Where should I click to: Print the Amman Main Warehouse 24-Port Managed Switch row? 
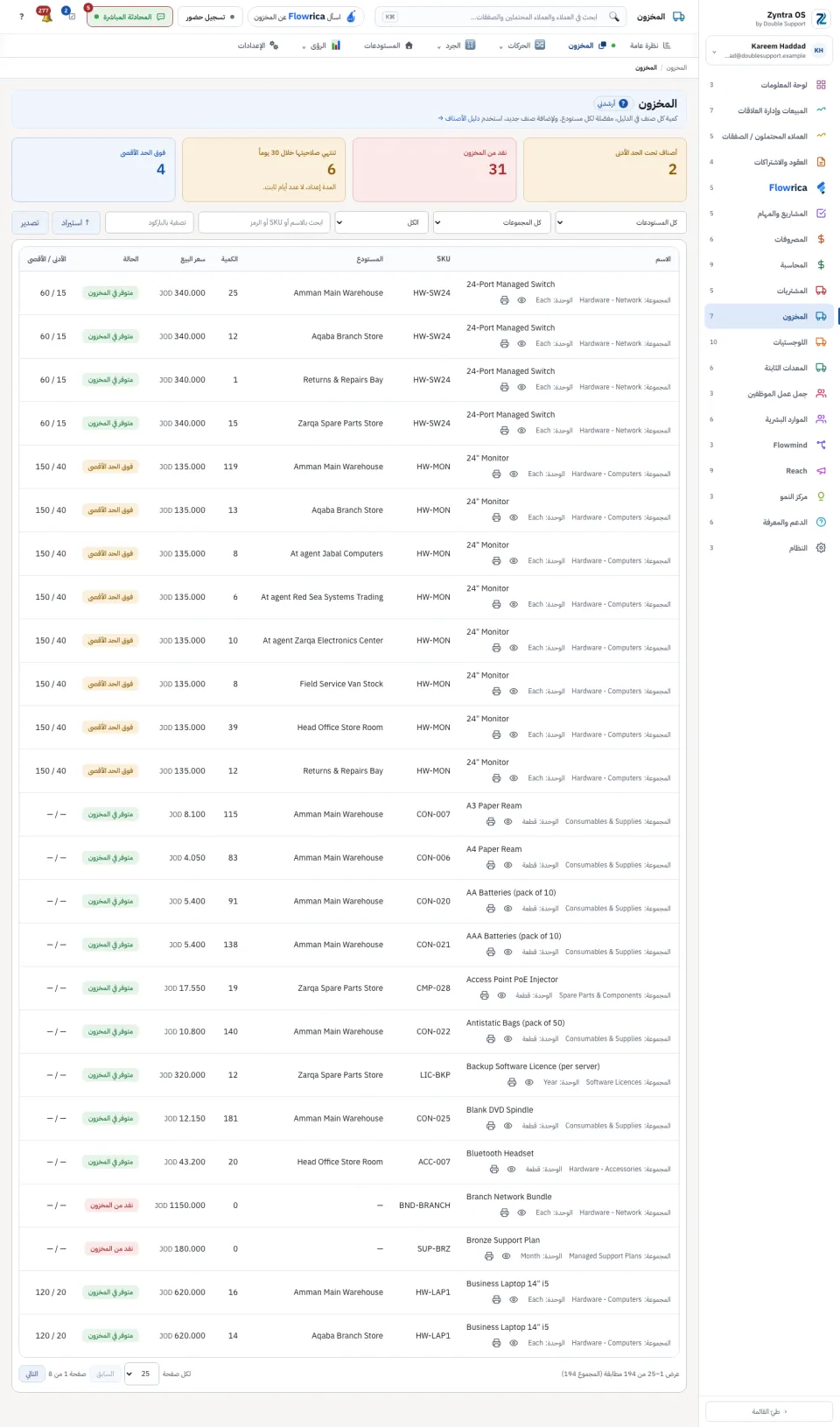[x=504, y=300]
